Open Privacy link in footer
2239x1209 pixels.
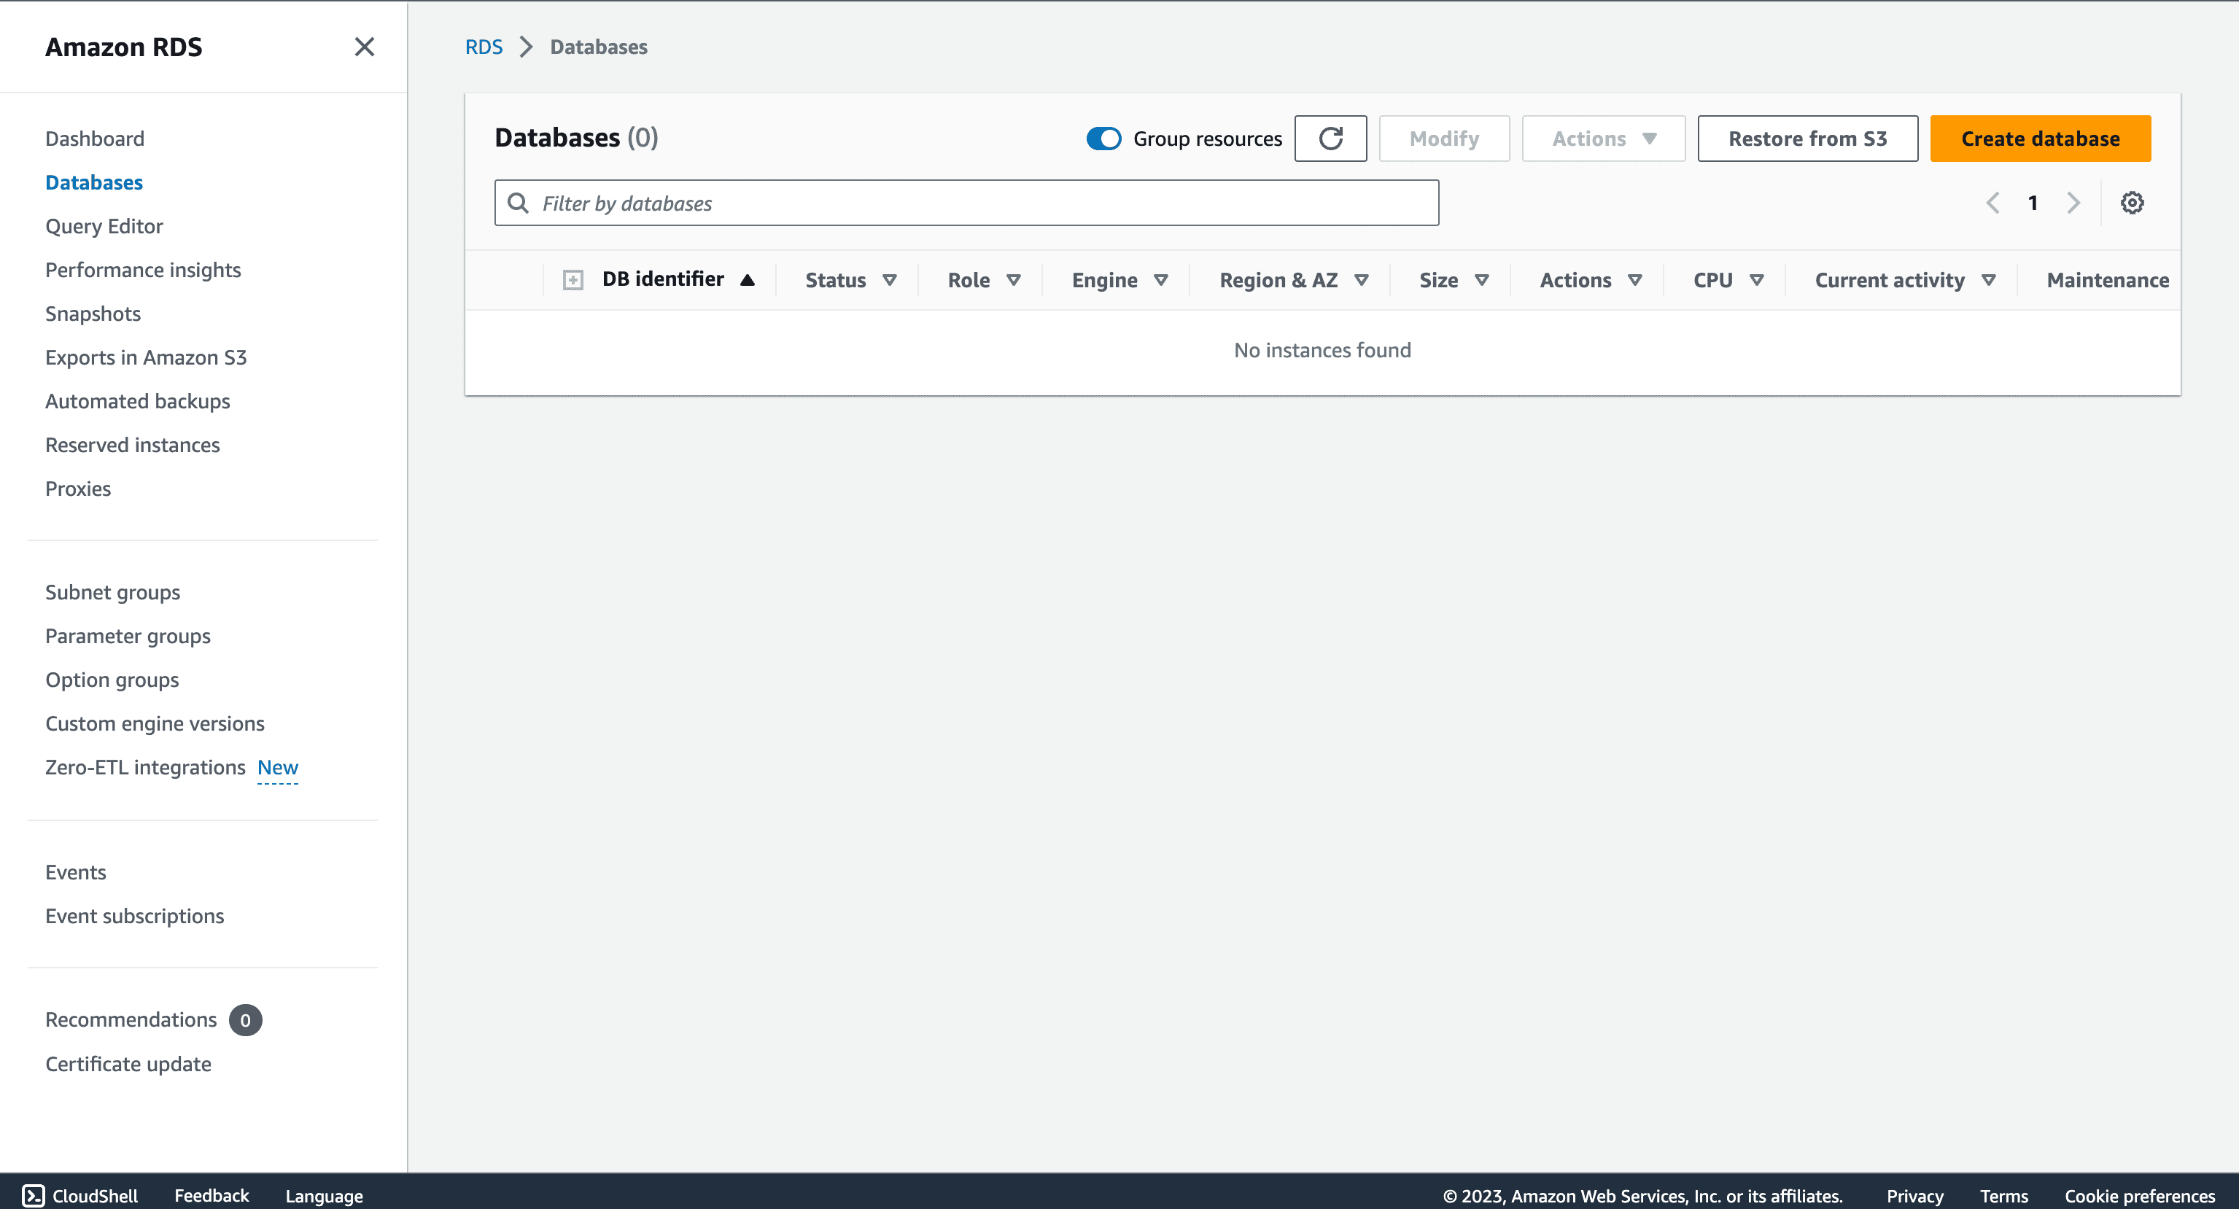(x=1914, y=1196)
